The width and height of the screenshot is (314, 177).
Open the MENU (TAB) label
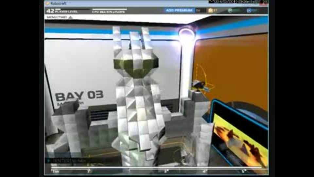tap(57, 17)
